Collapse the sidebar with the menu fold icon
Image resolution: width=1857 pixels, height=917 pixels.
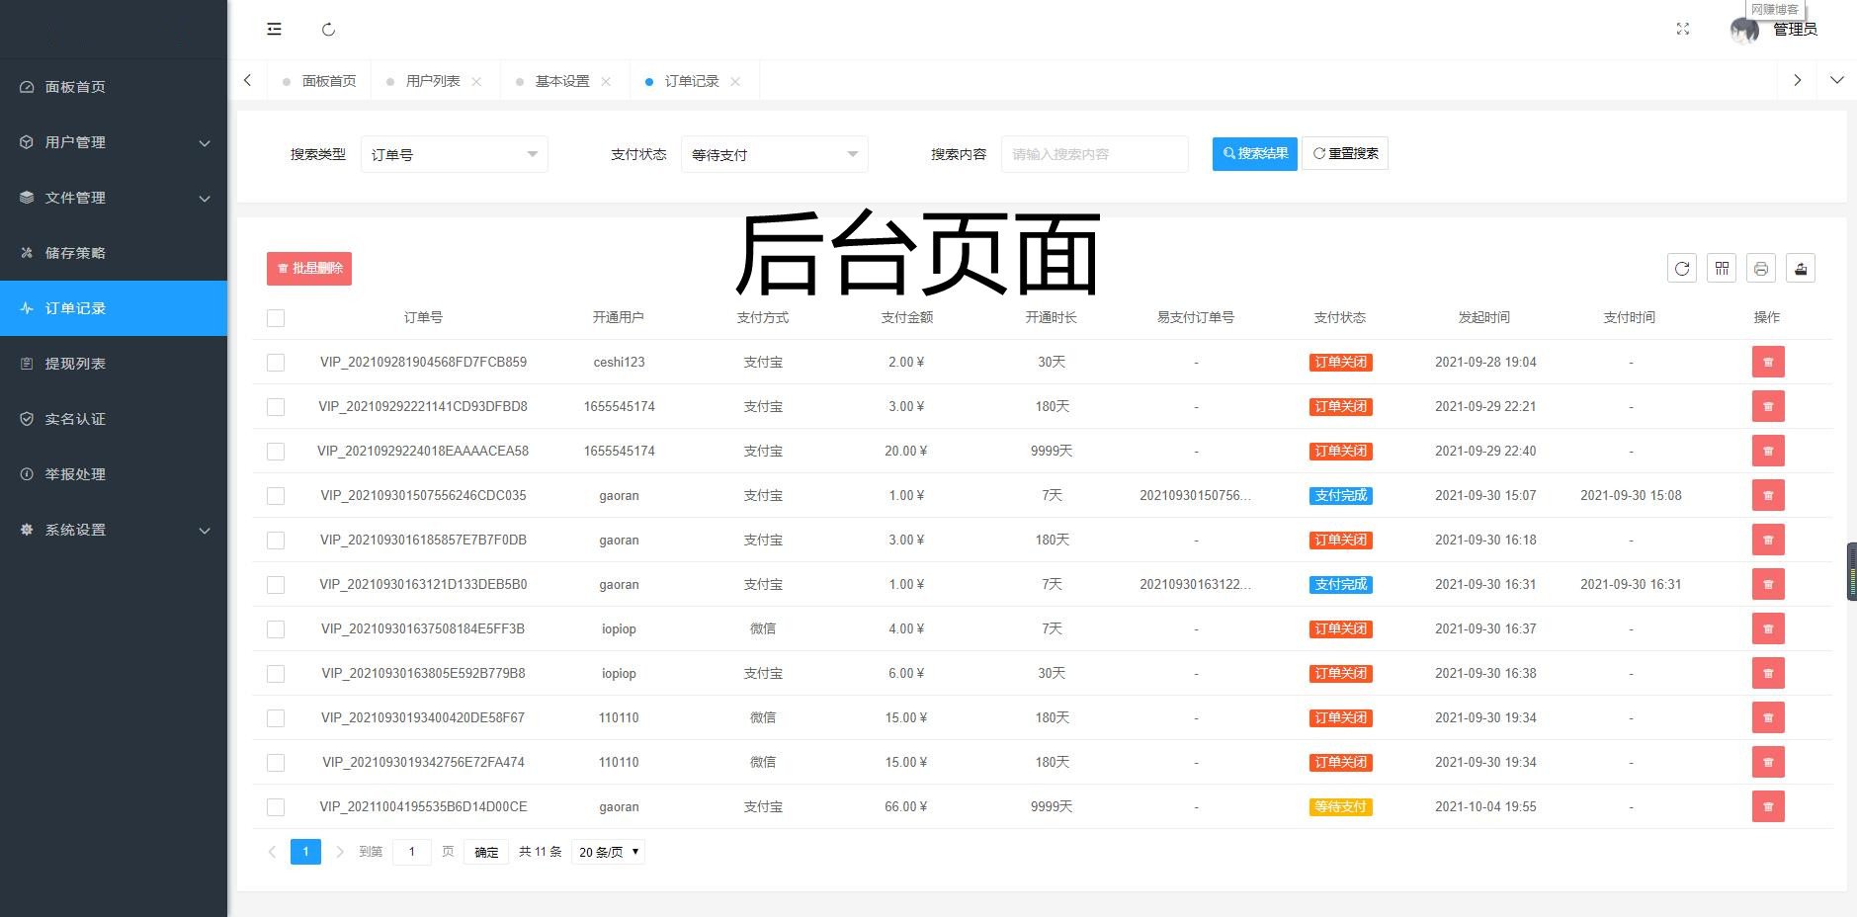tap(274, 30)
